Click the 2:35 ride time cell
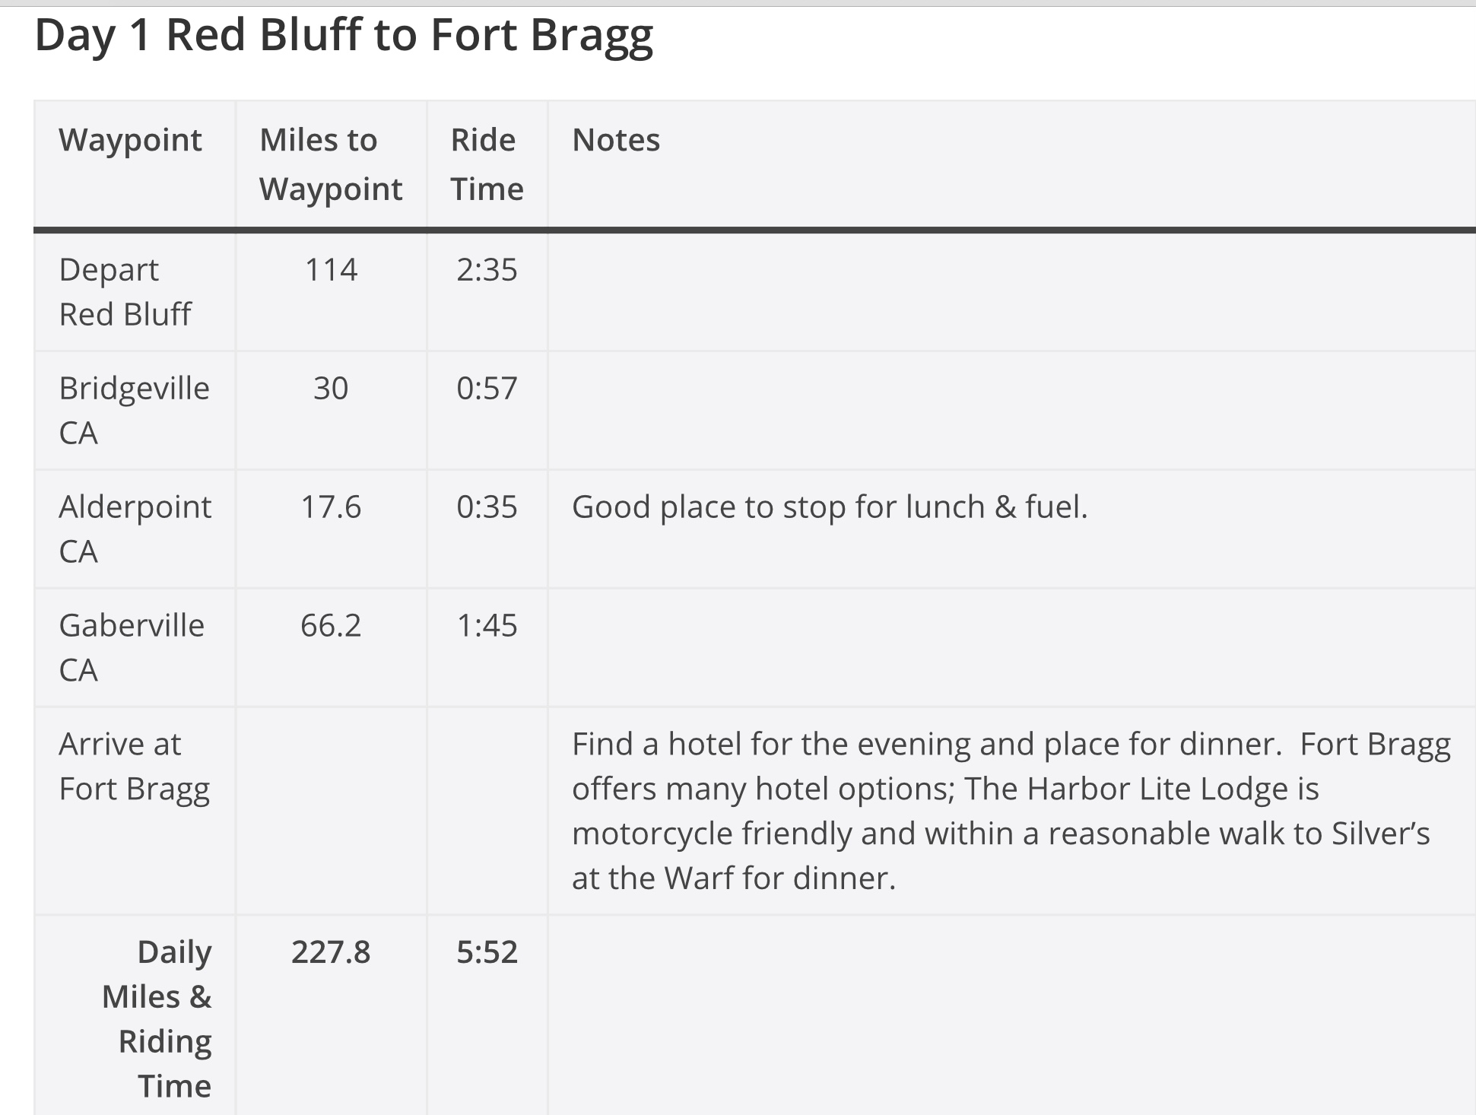This screenshot has width=1476, height=1115. [x=487, y=270]
